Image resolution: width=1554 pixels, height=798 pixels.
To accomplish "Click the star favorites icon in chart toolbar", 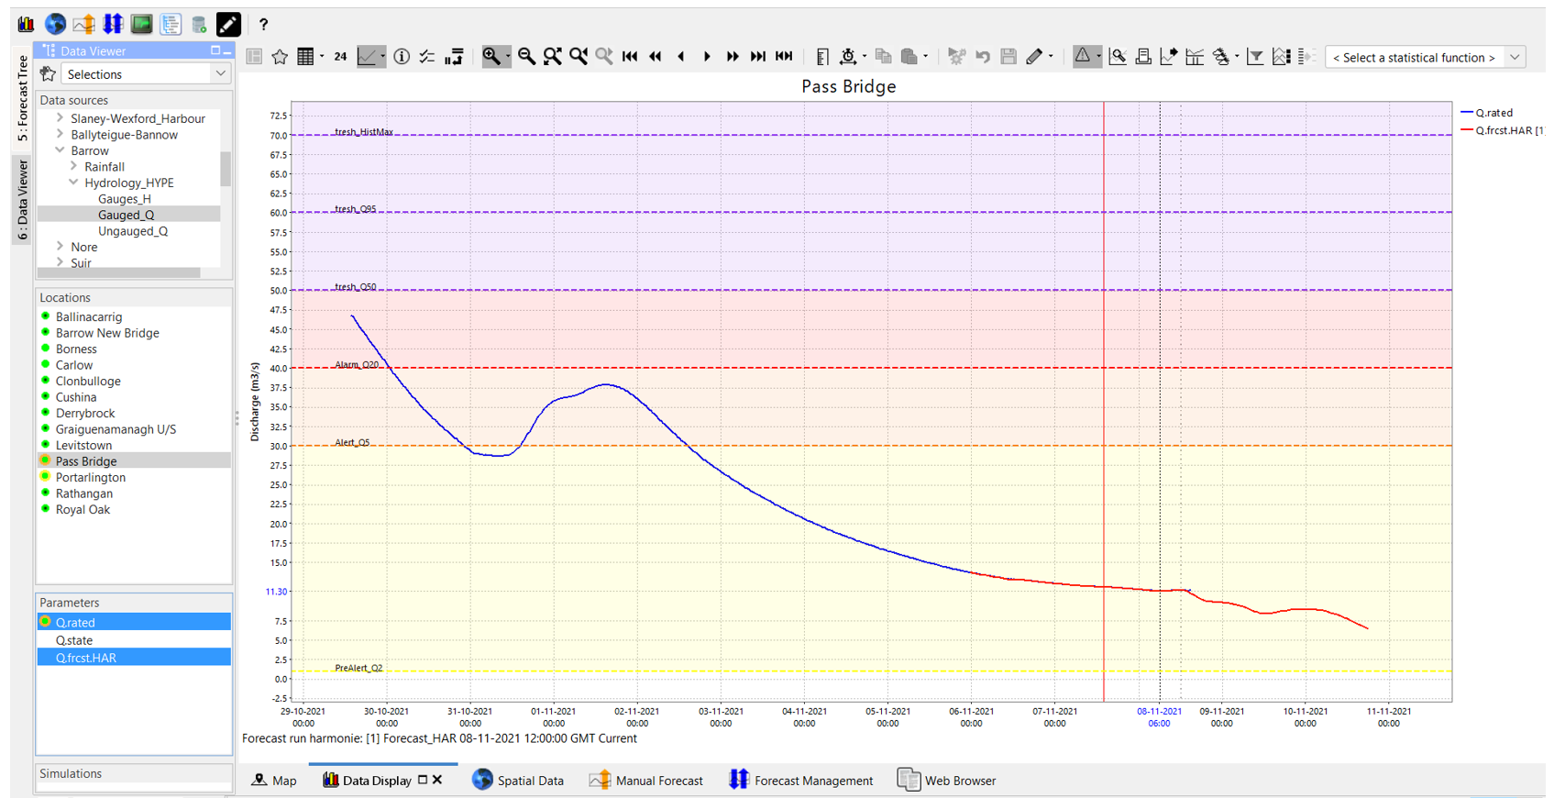I will (x=280, y=57).
